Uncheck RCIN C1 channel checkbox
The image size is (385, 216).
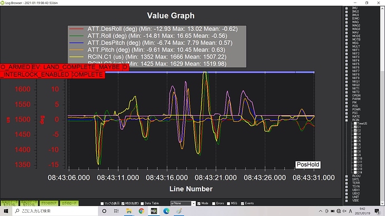point(355,127)
